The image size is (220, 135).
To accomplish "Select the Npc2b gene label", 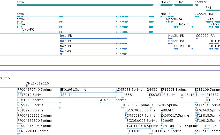I will (165, 2).
